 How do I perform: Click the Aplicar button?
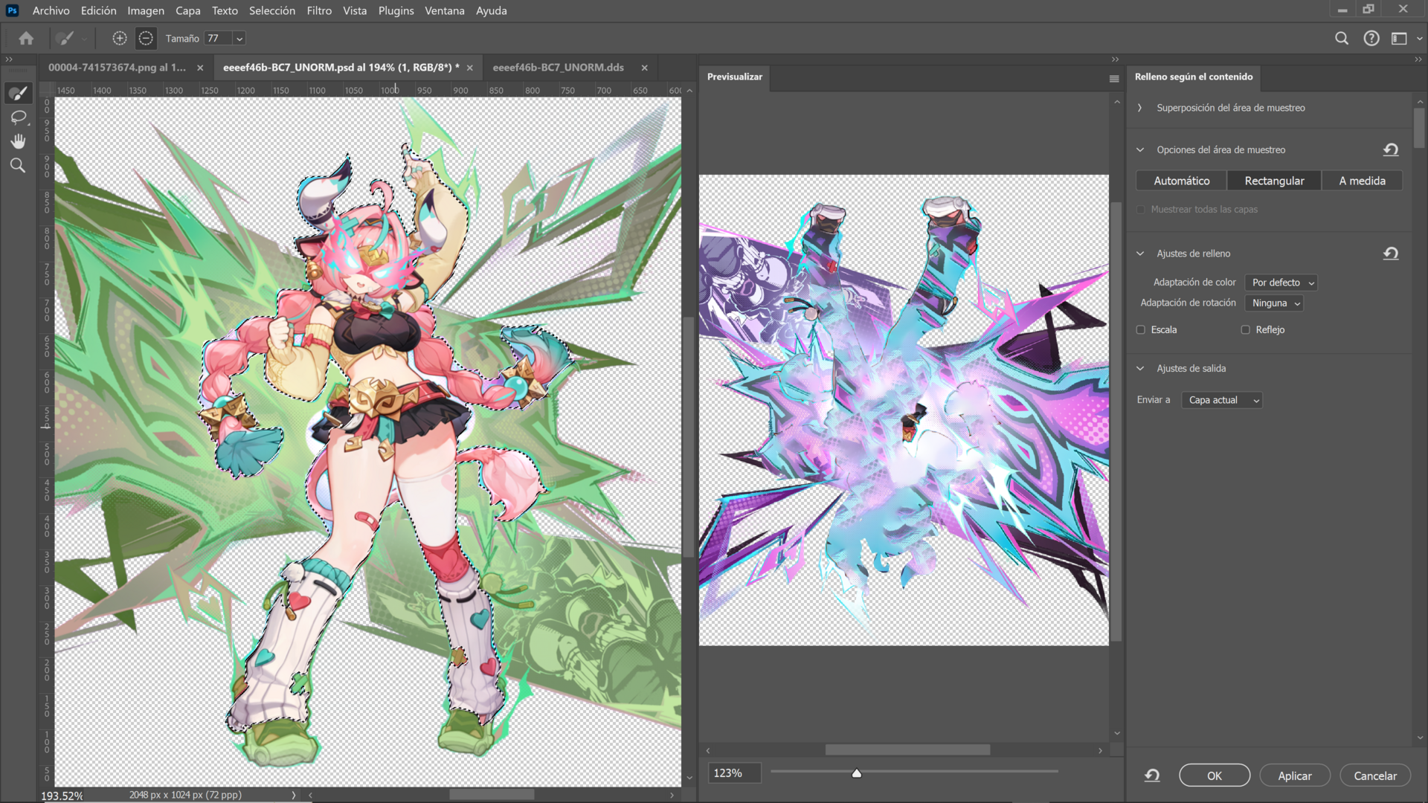(1295, 775)
